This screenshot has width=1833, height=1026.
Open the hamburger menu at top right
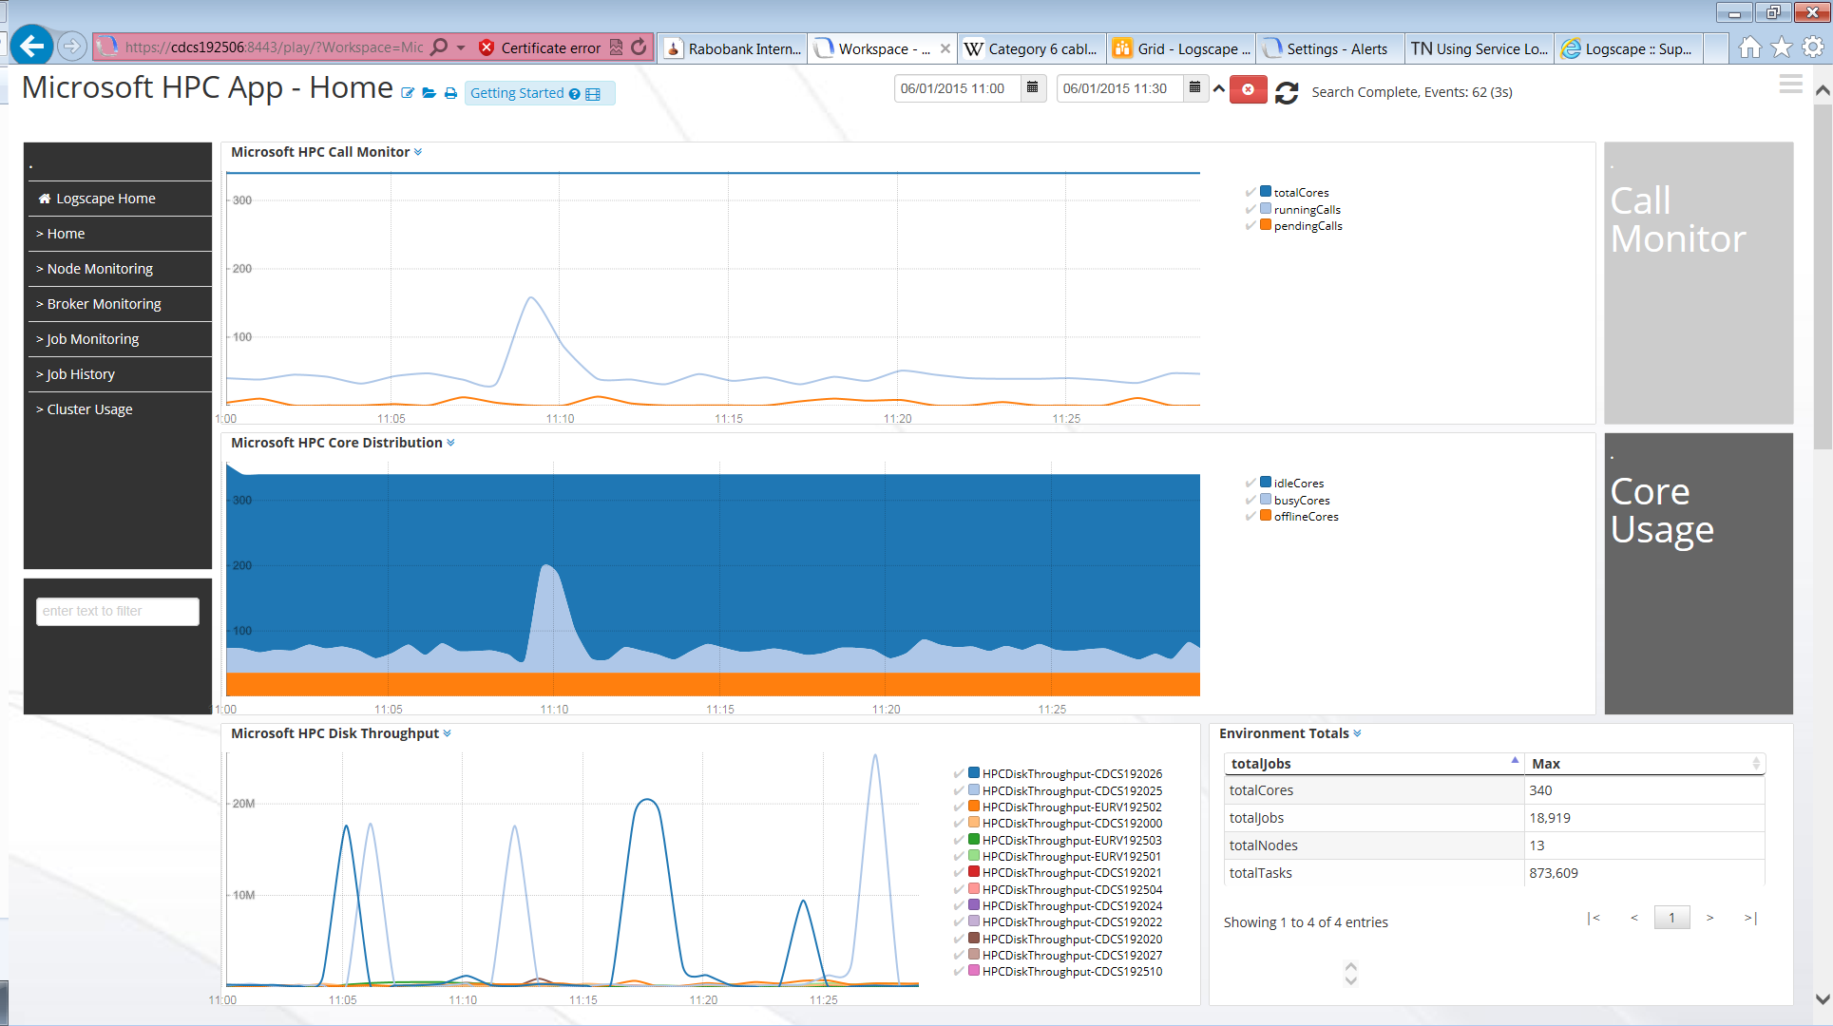click(1790, 85)
